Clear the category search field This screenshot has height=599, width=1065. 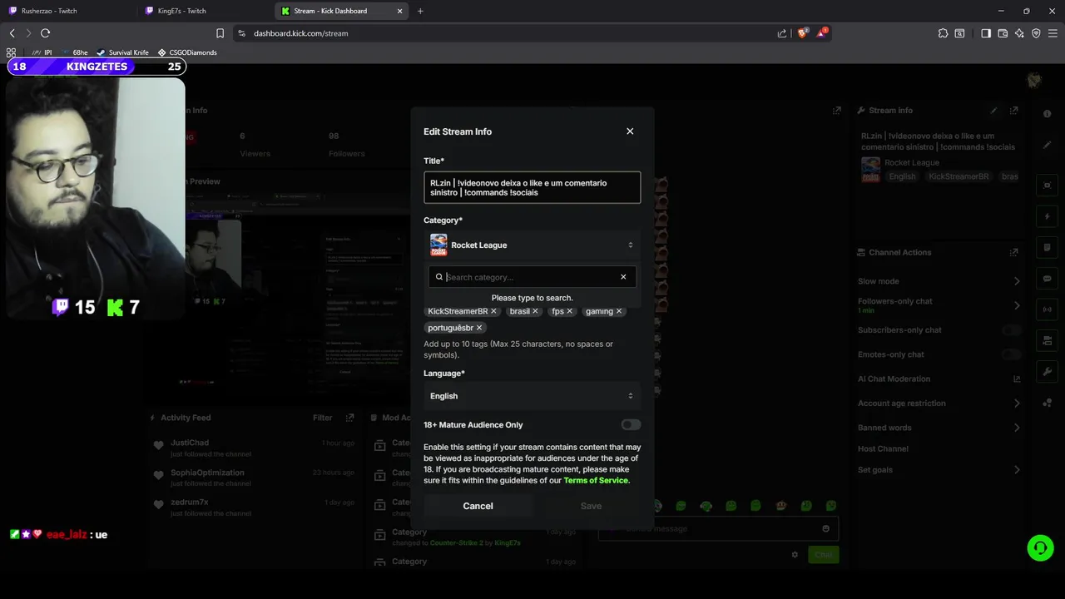pyautogui.click(x=623, y=277)
